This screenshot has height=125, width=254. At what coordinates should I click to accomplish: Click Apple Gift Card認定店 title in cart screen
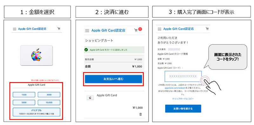click(108, 30)
